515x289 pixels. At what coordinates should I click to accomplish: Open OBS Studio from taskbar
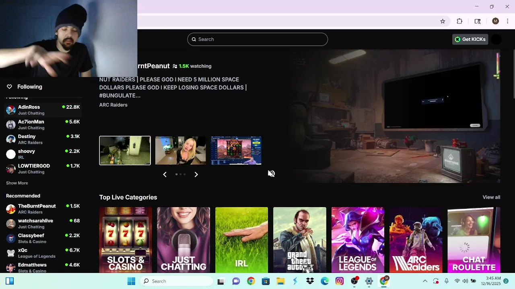click(354, 281)
